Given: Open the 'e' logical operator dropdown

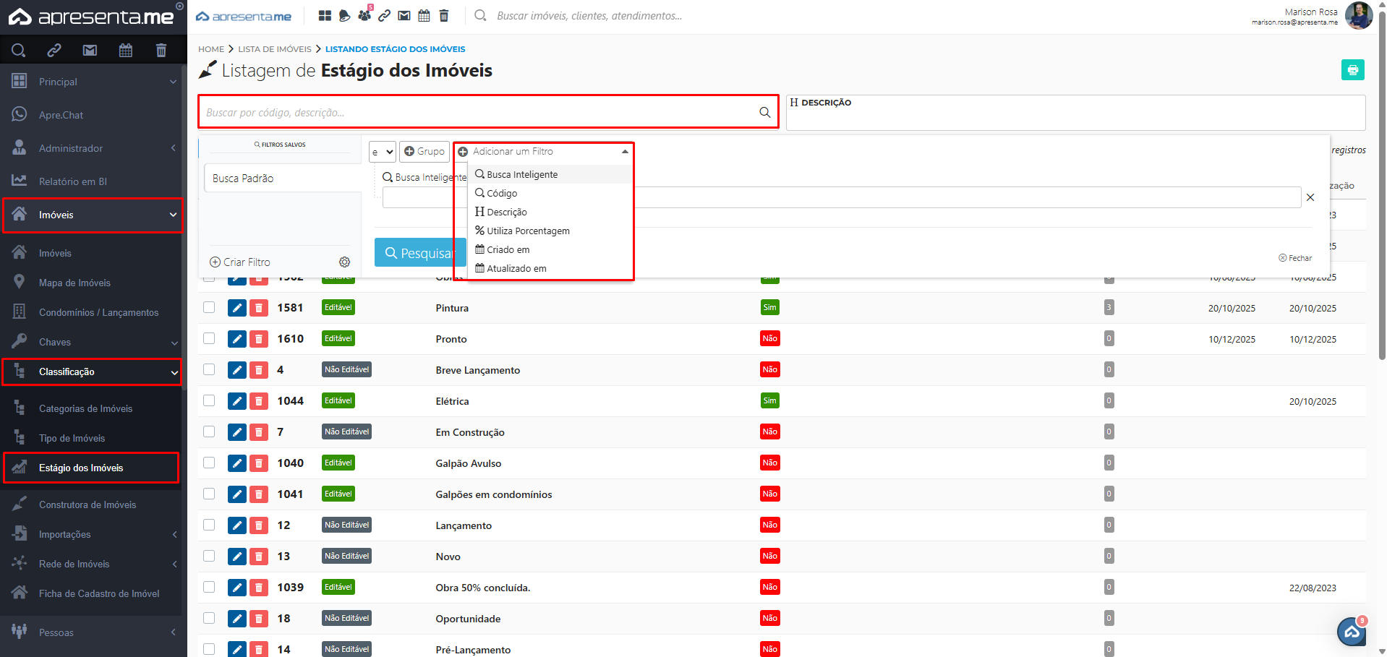Looking at the screenshot, I should pyautogui.click(x=382, y=152).
